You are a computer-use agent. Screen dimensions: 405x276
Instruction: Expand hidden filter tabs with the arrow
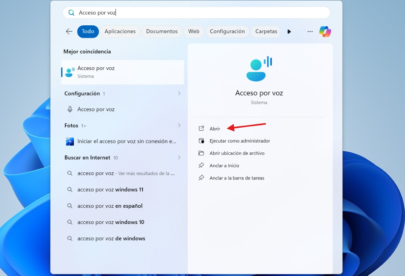click(x=289, y=31)
